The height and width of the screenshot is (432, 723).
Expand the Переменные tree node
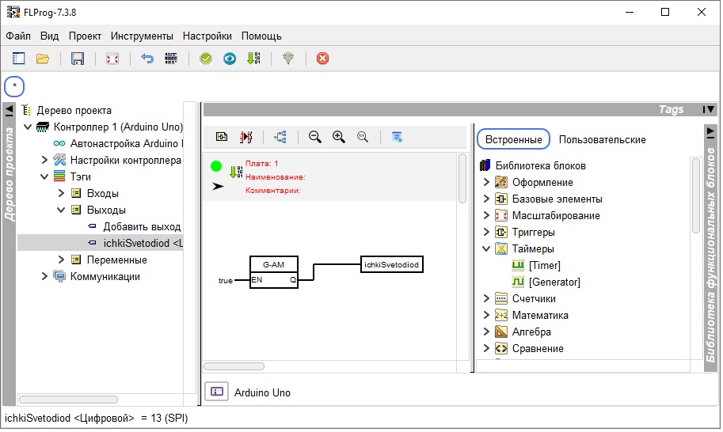click(61, 260)
